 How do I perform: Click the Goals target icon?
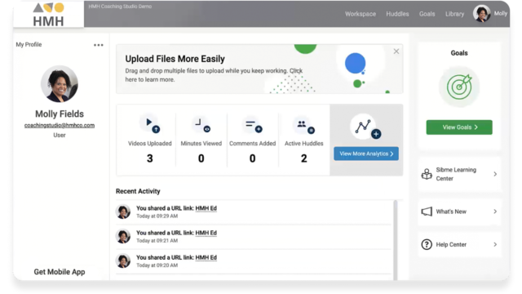click(459, 87)
